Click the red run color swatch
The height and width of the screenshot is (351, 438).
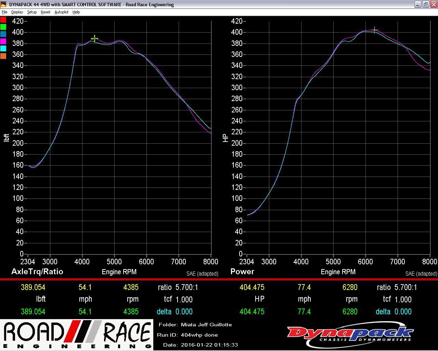[x=3, y=20]
